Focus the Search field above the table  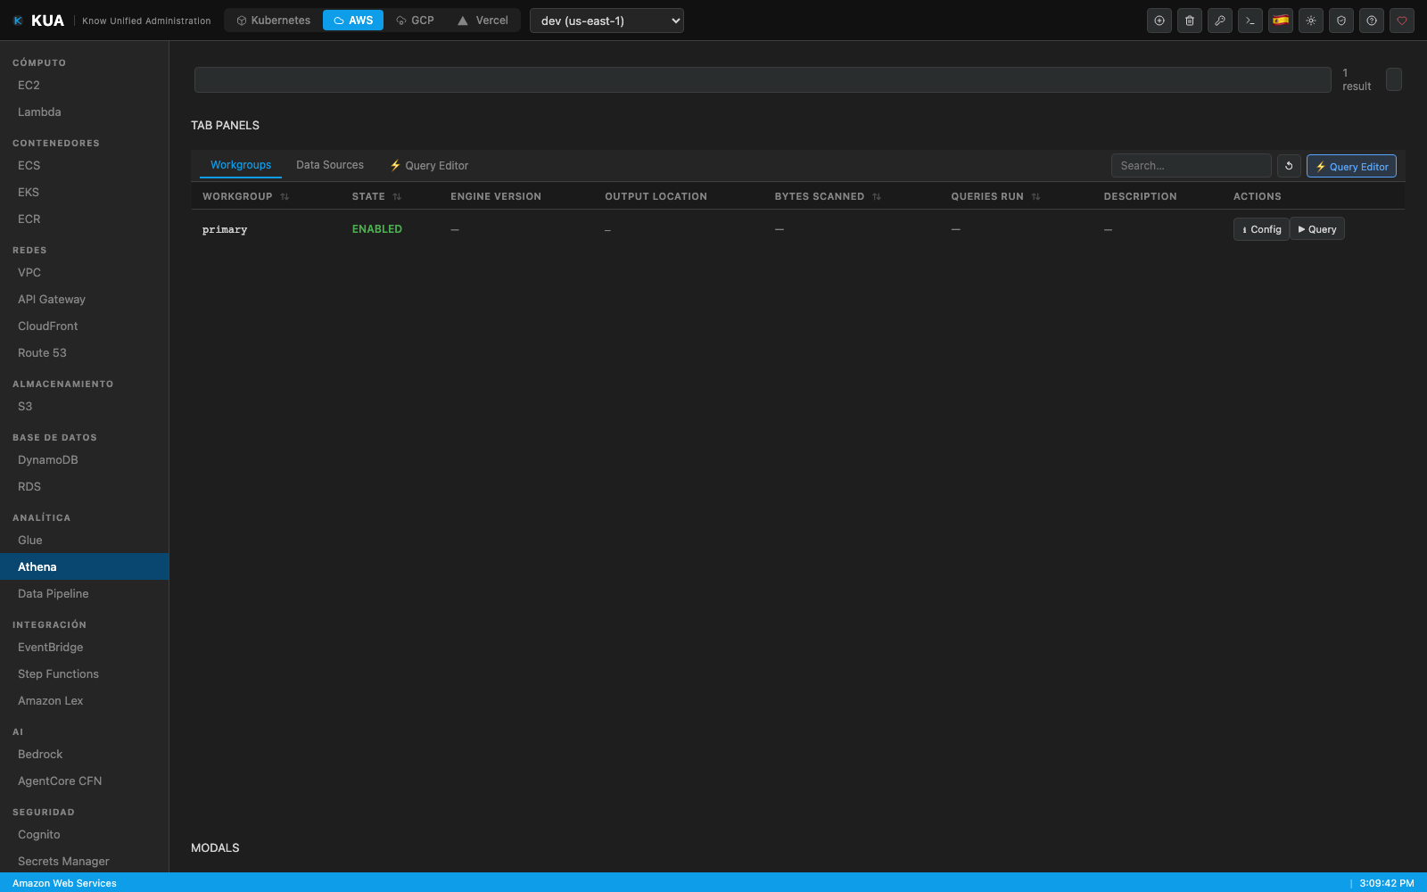tap(1191, 166)
